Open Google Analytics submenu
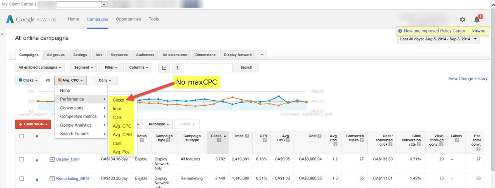Image resolution: width=495 pixels, height=188 pixels. [x=81, y=125]
